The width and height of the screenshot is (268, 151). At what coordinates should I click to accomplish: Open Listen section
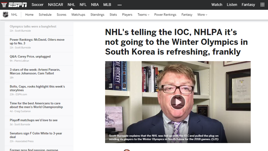click(232, 5)
